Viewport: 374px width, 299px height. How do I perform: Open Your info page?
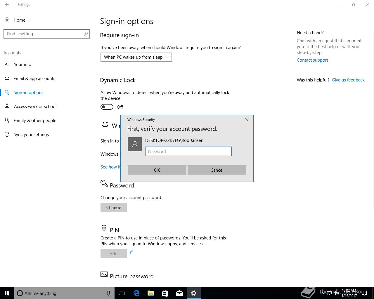(22, 64)
